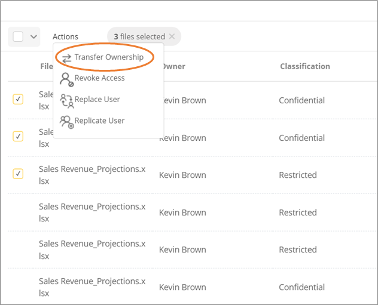Click the Owner column header
The width and height of the screenshot is (378, 305).
172,66
